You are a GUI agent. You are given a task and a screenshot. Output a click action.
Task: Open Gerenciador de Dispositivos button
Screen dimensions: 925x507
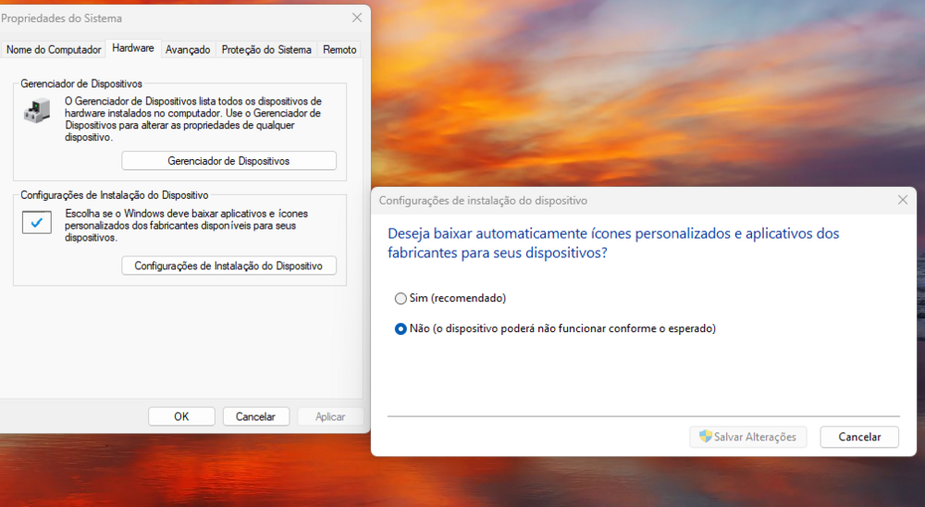(228, 161)
